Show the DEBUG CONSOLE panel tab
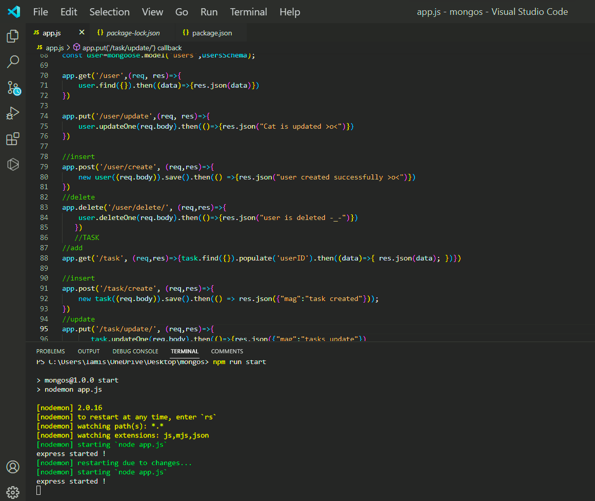 (135, 351)
